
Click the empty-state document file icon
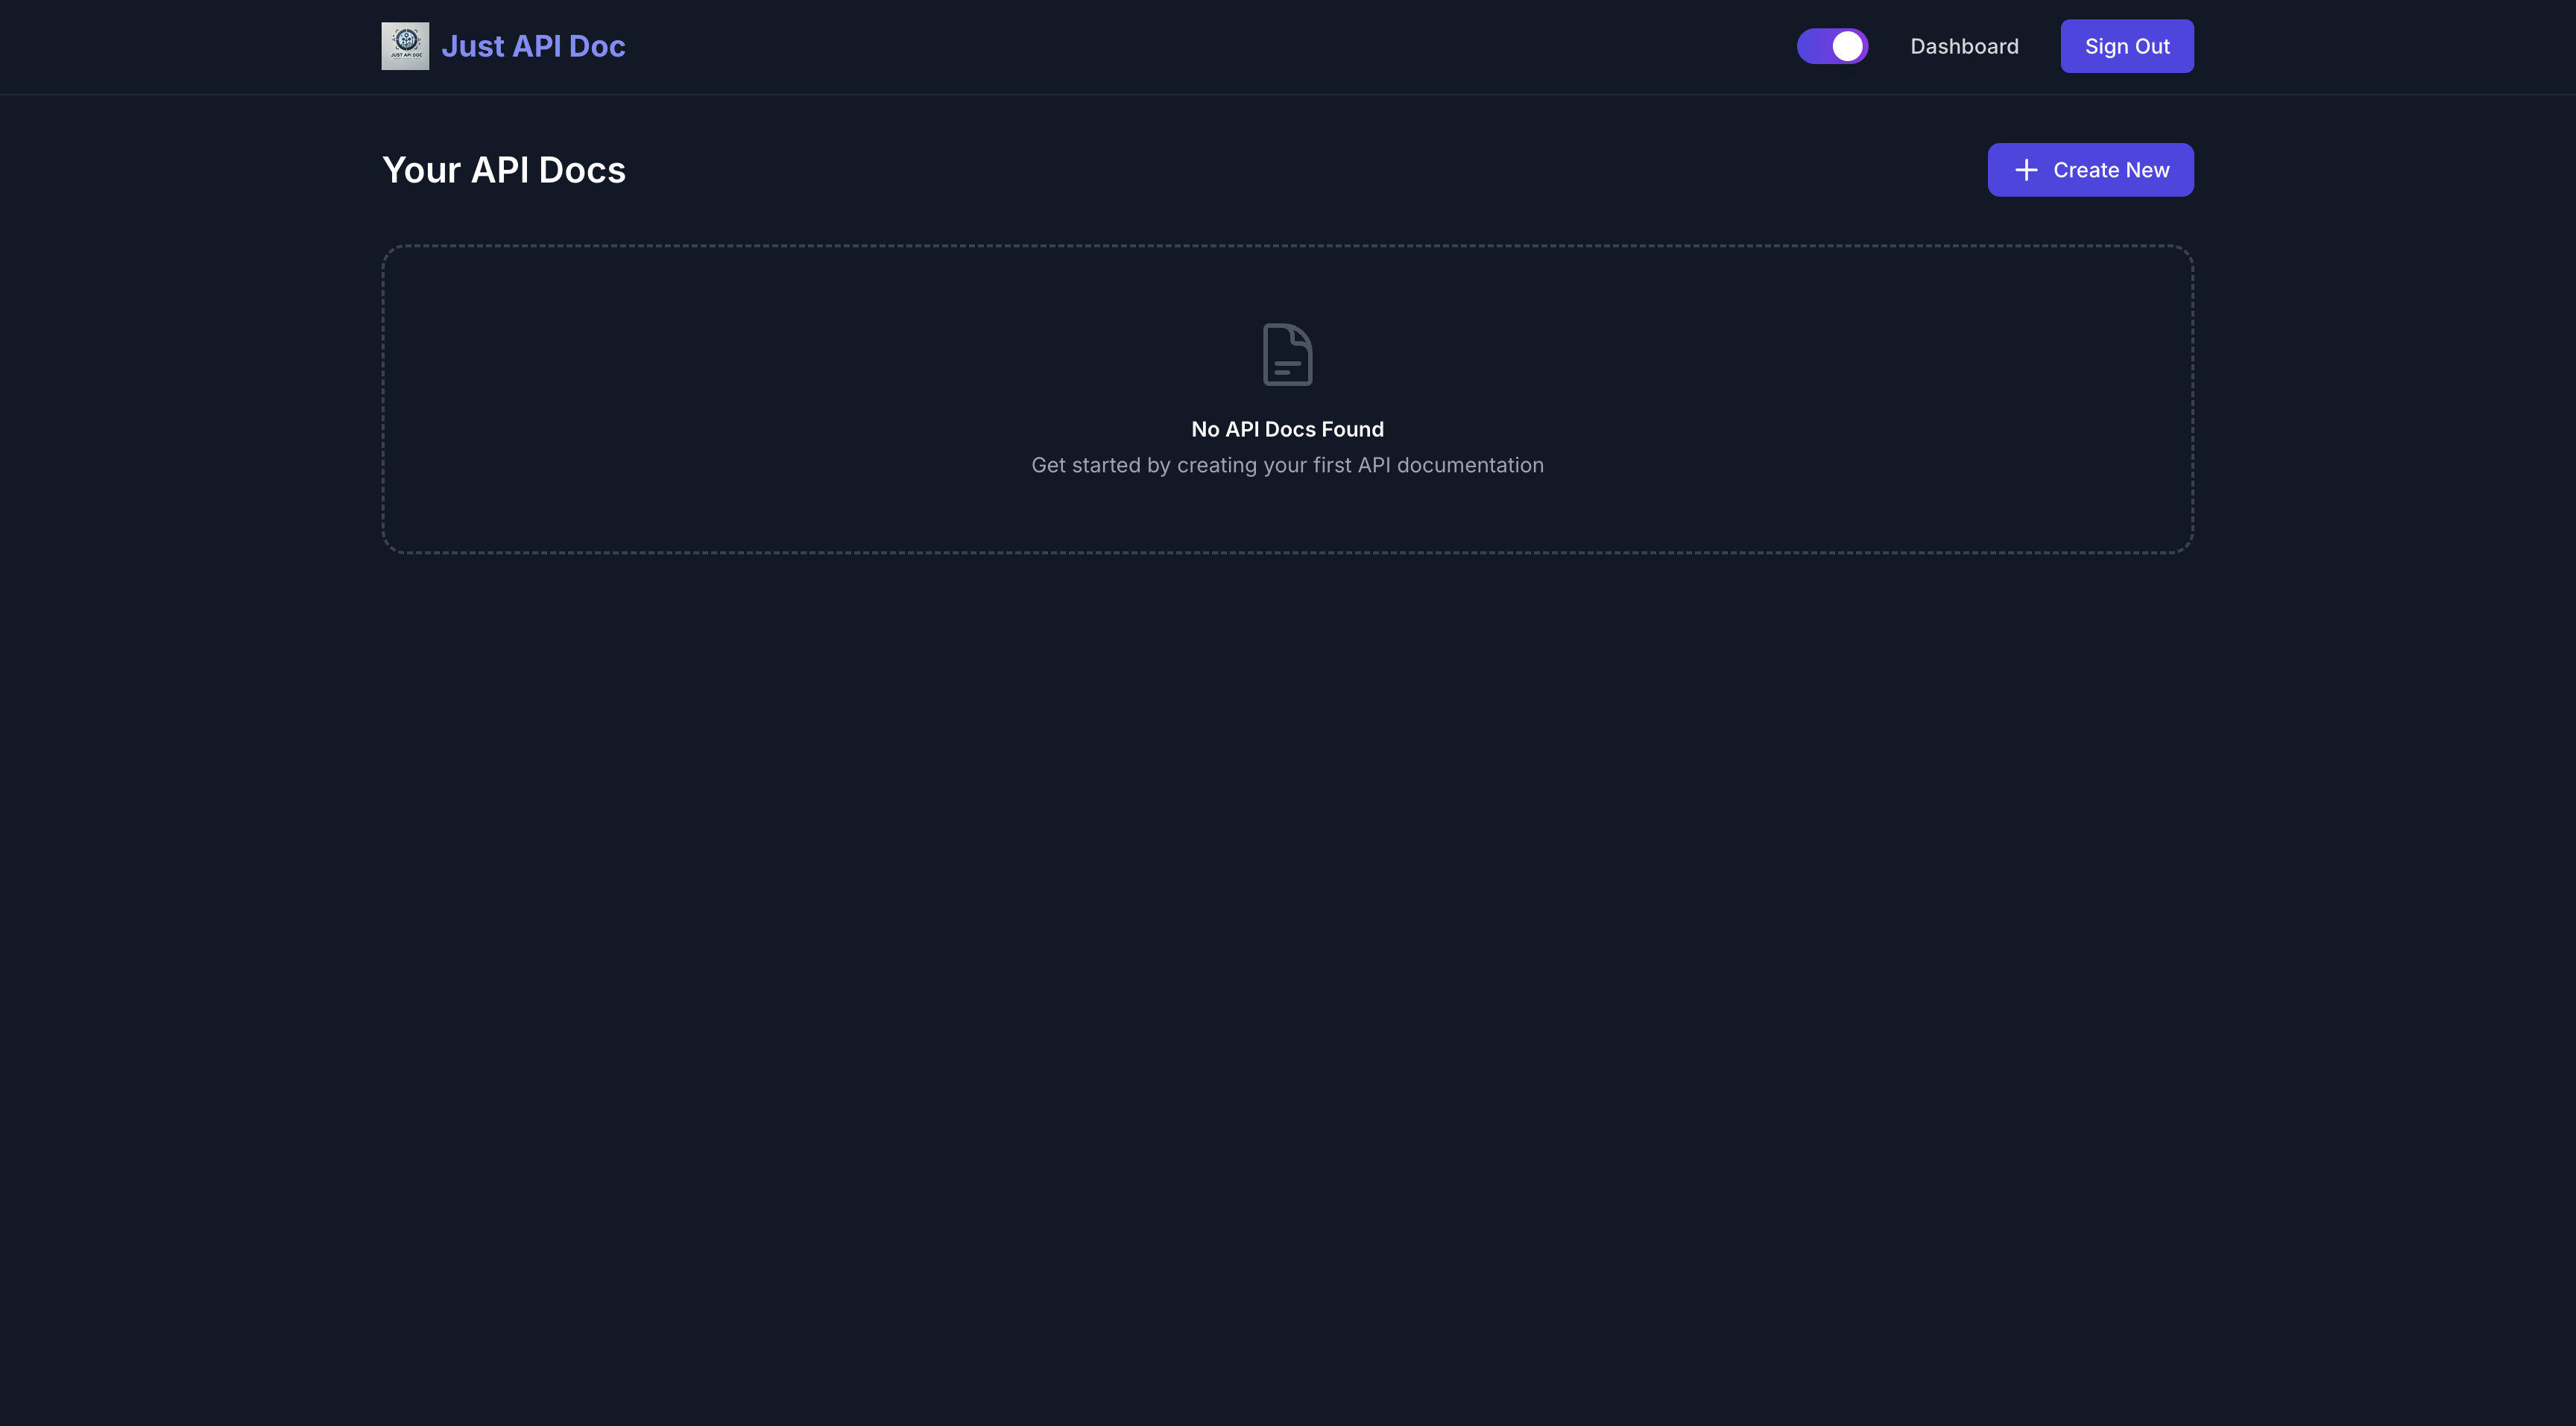[x=1287, y=355]
